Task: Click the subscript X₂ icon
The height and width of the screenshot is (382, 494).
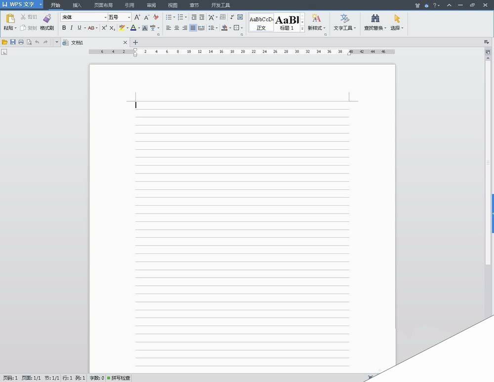Action: tap(112, 28)
